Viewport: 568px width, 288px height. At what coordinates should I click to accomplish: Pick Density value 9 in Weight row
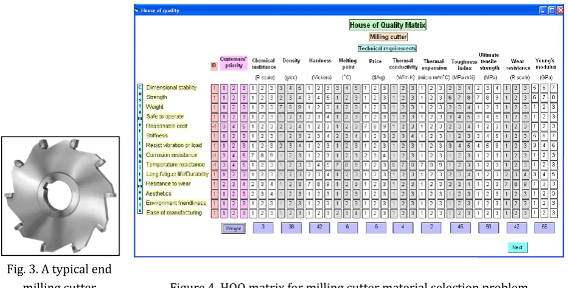[299, 107]
